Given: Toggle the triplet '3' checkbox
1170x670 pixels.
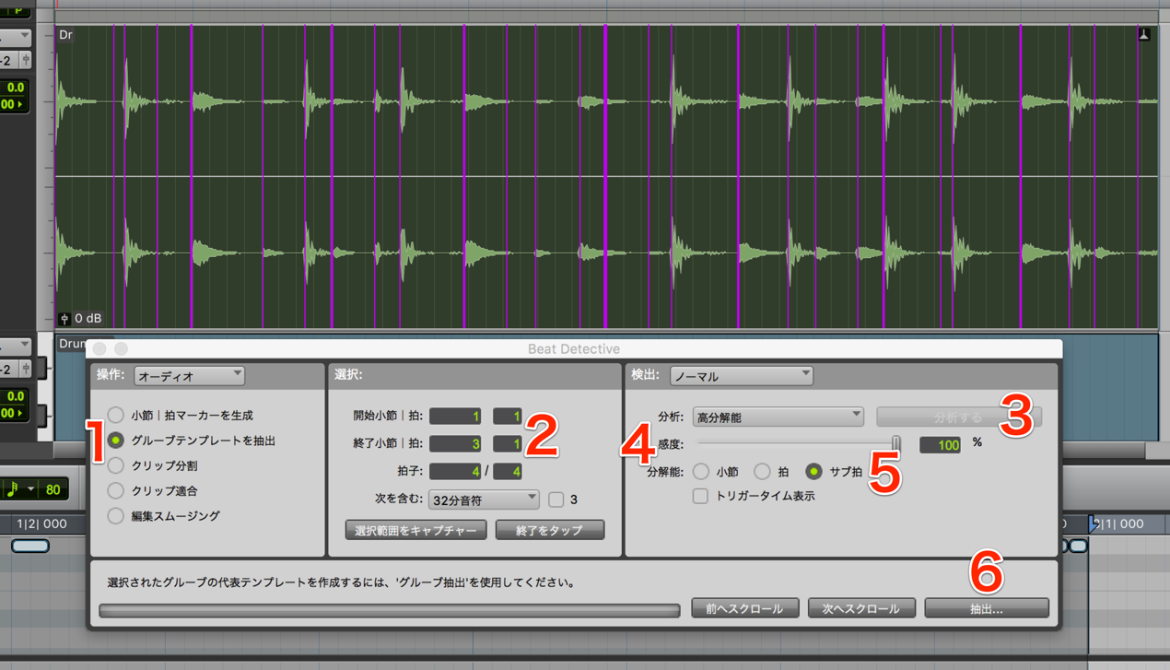Looking at the screenshot, I should coord(556,500).
